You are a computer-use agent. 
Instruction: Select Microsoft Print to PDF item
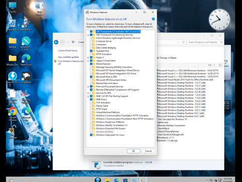106,77
